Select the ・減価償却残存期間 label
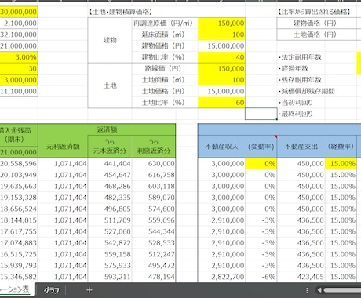 coord(307,91)
